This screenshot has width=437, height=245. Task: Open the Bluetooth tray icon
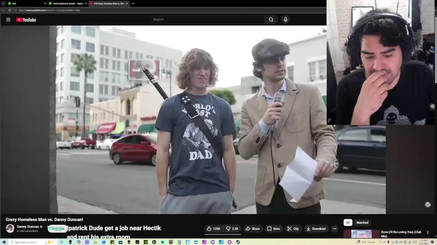[396, 242]
